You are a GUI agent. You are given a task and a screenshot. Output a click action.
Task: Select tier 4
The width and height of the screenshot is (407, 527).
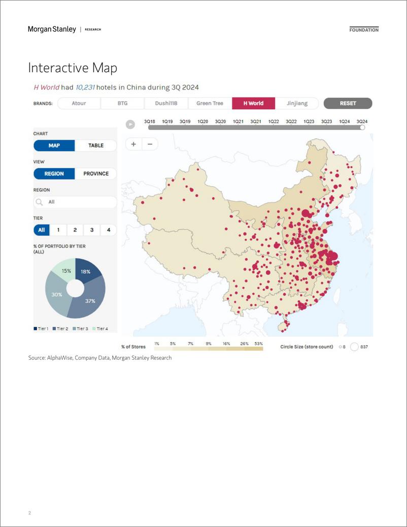pos(109,230)
